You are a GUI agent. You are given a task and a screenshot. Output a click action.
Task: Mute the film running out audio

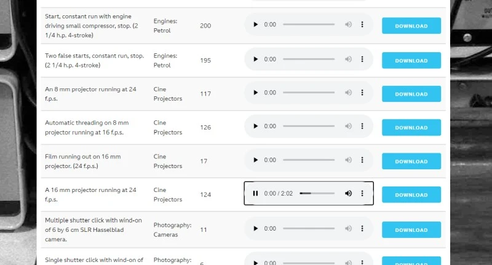click(348, 160)
